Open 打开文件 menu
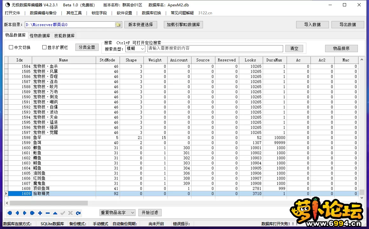Viewport: 369px width, 229px height. [12, 13]
